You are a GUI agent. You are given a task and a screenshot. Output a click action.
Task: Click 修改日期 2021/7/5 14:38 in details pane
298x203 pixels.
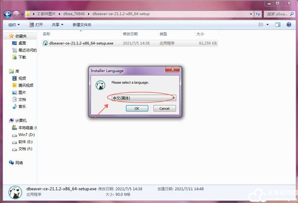(x=120, y=189)
